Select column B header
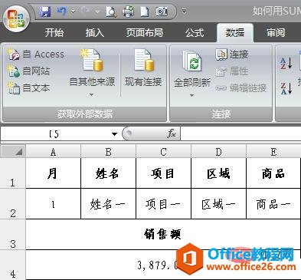This screenshot has height=280, width=301. (x=108, y=151)
